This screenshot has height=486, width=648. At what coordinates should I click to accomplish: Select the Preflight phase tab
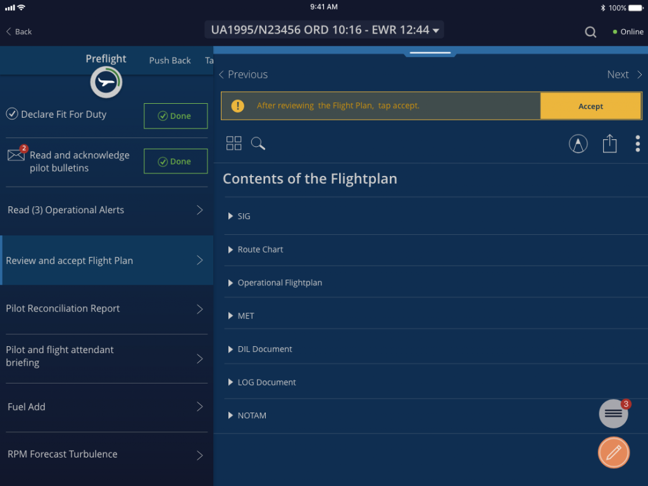tap(106, 59)
